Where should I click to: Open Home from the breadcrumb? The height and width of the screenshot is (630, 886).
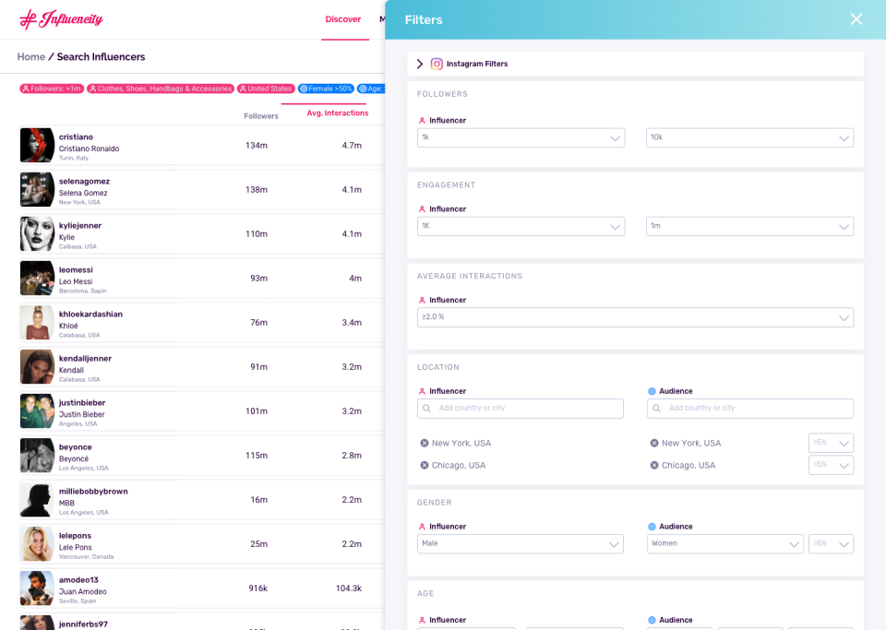pos(30,56)
